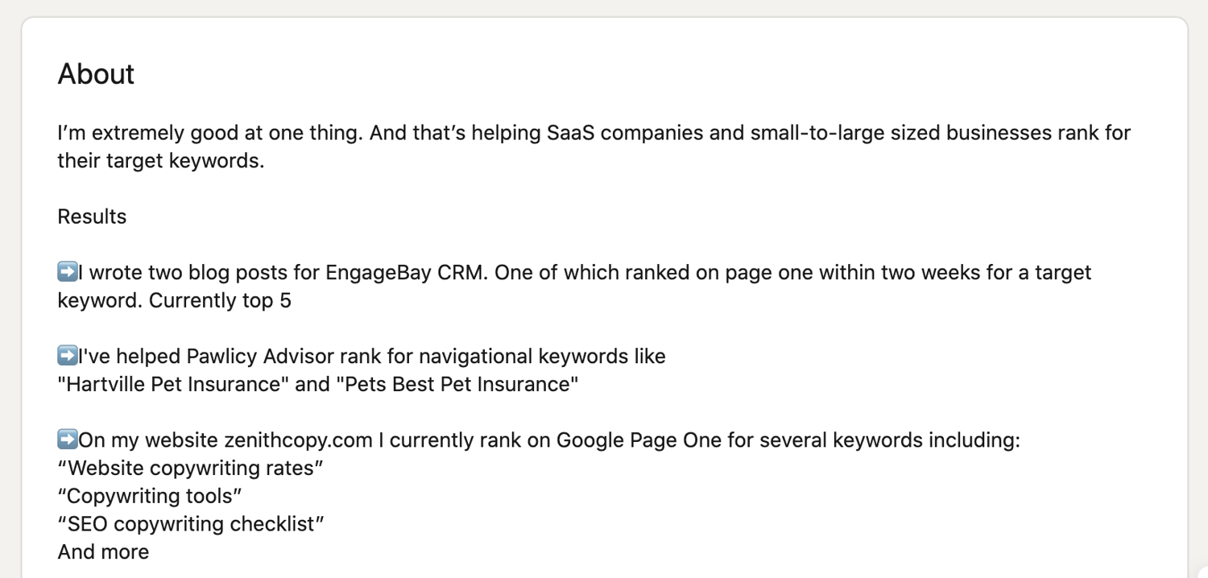Viewport: 1208px width, 578px height.
Task: Click the About section heading
Action: coord(96,74)
